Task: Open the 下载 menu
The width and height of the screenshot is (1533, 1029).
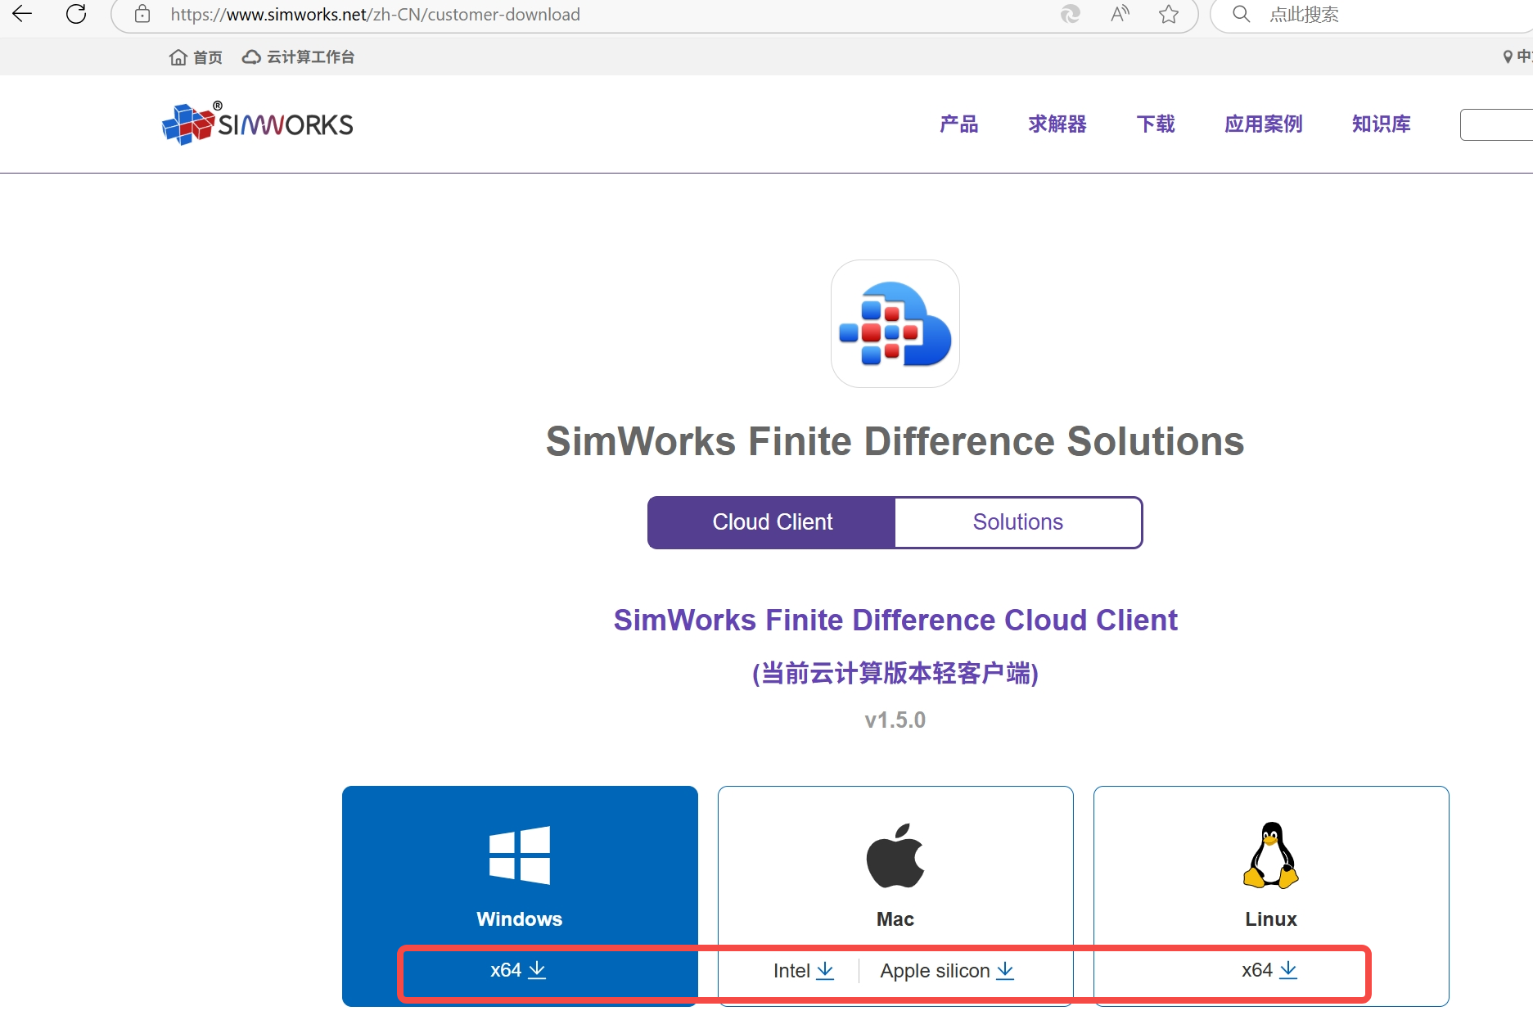Action: tap(1156, 124)
